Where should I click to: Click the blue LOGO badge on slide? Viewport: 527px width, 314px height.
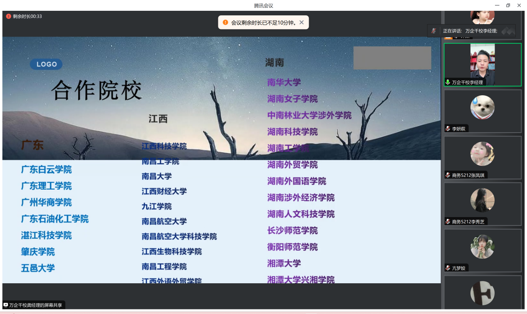[x=46, y=64]
